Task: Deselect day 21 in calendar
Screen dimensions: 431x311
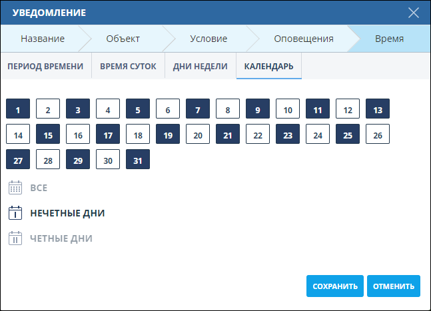Action: click(x=228, y=134)
